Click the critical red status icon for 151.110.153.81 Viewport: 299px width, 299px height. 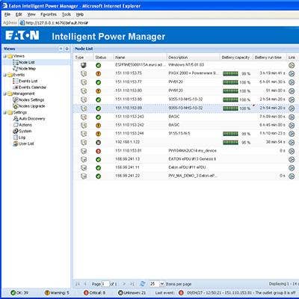pos(99,151)
